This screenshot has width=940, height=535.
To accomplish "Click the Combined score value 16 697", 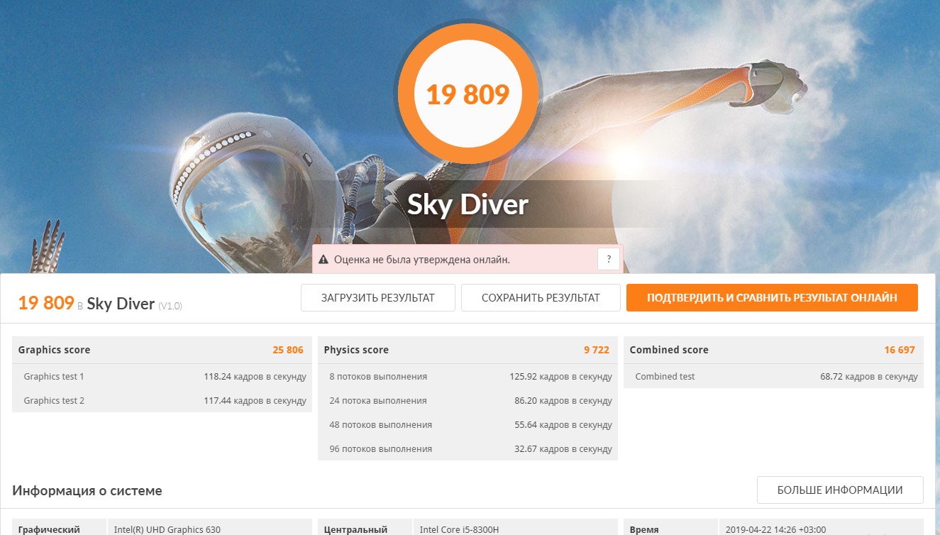I will 900,350.
